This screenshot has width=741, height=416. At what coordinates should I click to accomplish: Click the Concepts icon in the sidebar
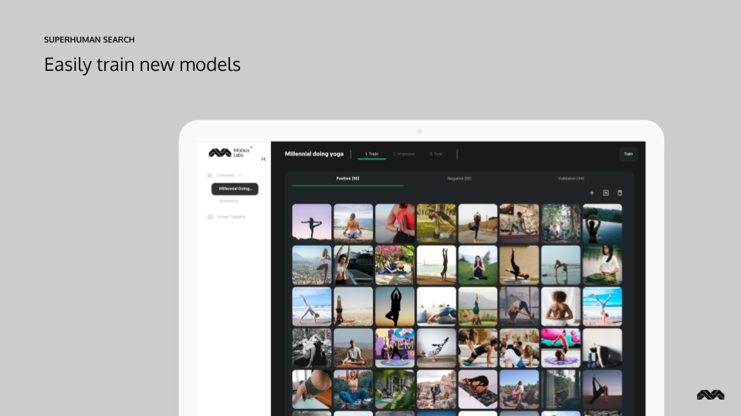[210, 176]
